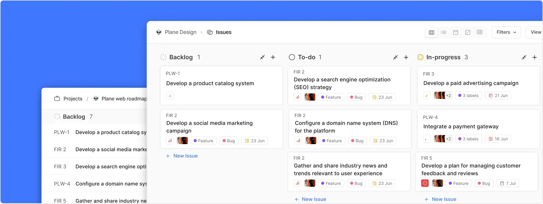Click the plus icon in the To-do column header
This screenshot has width=543, height=204.
[406, 57]
